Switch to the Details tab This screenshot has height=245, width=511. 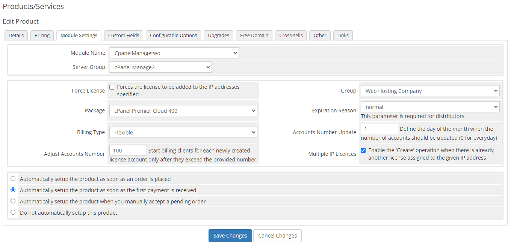(x=16, y=36)
